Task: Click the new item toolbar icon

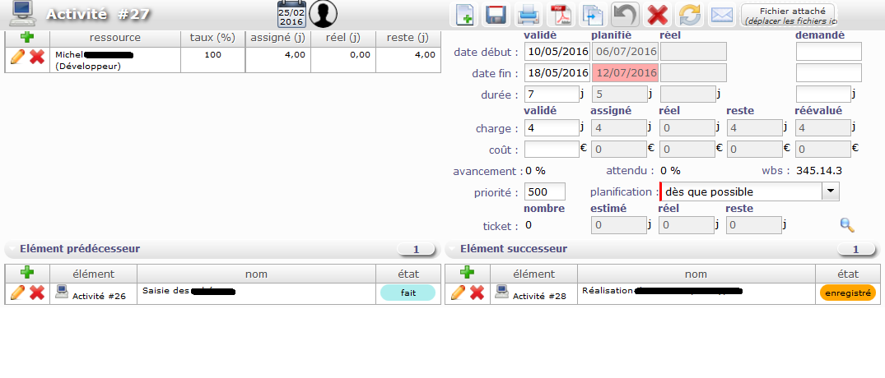Action: click(x=464, y=15)
